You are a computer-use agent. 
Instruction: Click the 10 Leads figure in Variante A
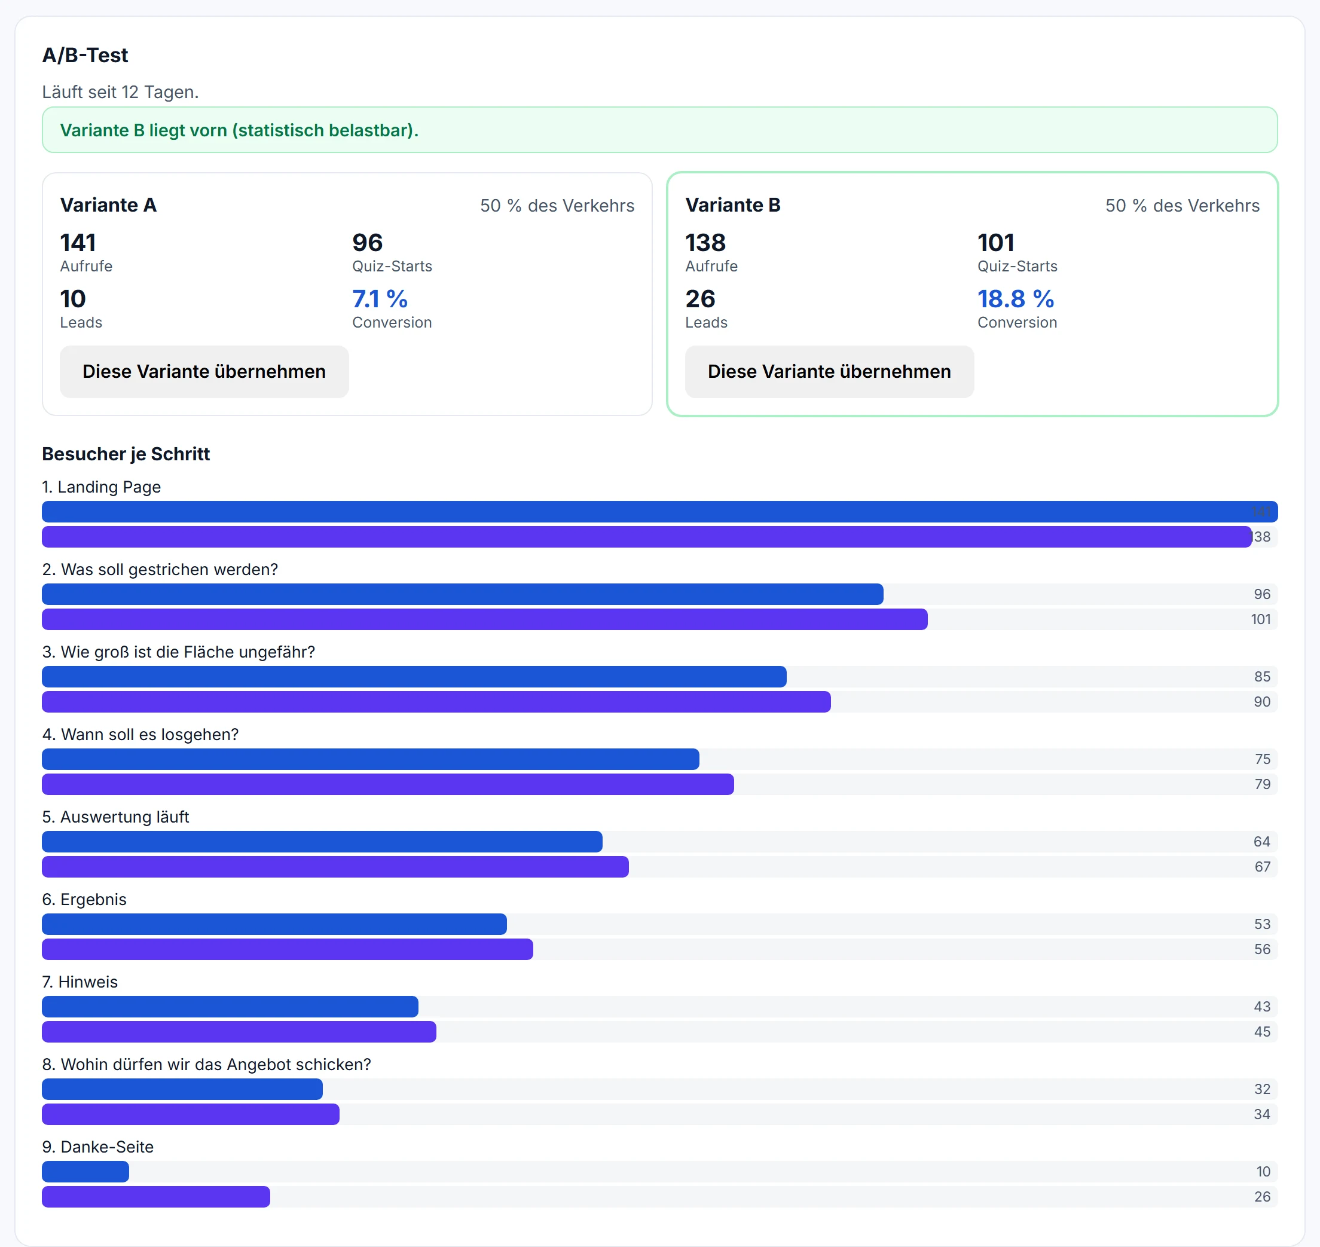pos(72,299)
